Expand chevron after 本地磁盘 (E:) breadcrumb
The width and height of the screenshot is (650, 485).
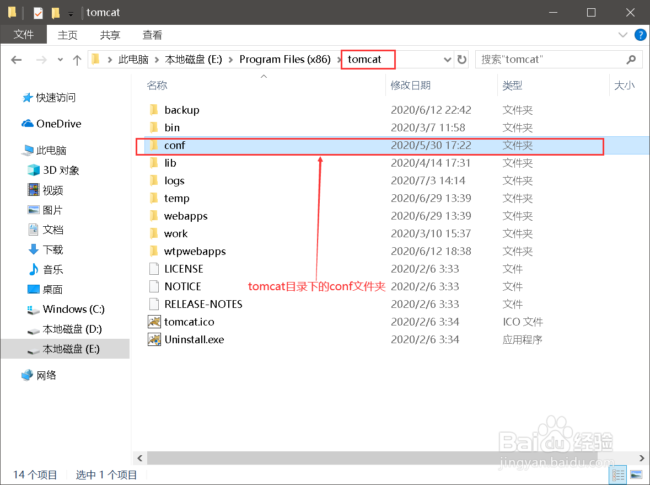pos(230,60)
